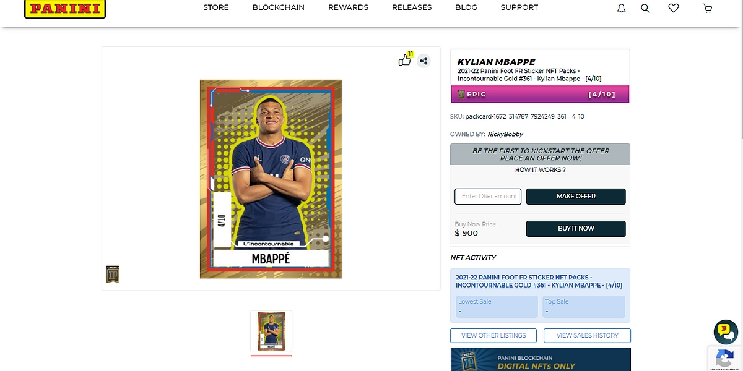Viewport: 743px width, 371px height.
Task: Select the Mbappé card thumbnail
Action: [271, 331]
